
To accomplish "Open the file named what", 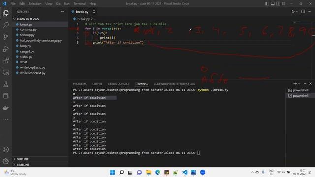I will (x=24, y=62).
